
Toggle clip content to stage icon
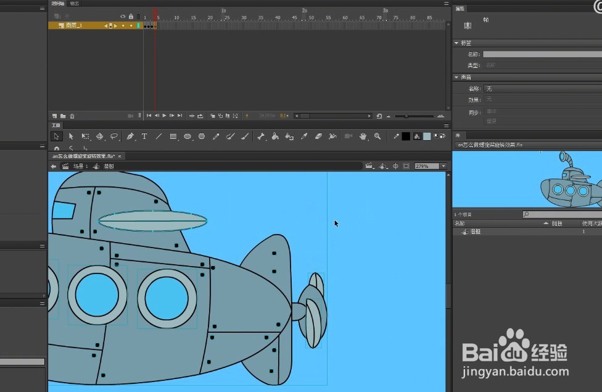406,166
